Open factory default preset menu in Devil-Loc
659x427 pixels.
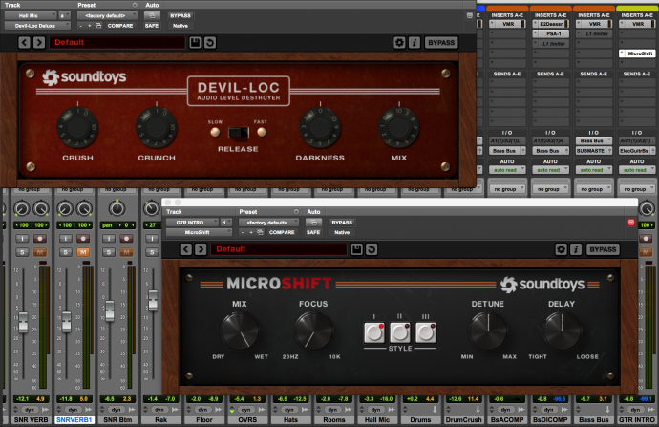pos(107,15)
